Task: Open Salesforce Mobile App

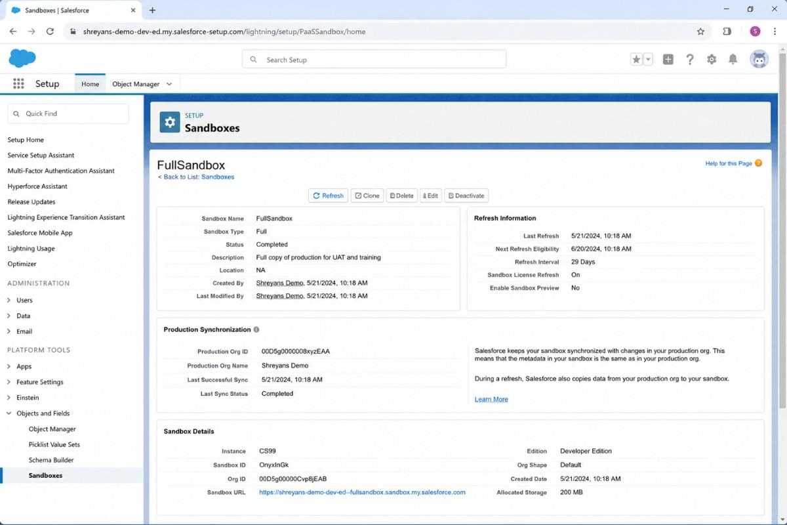Action: click(40, 233)
